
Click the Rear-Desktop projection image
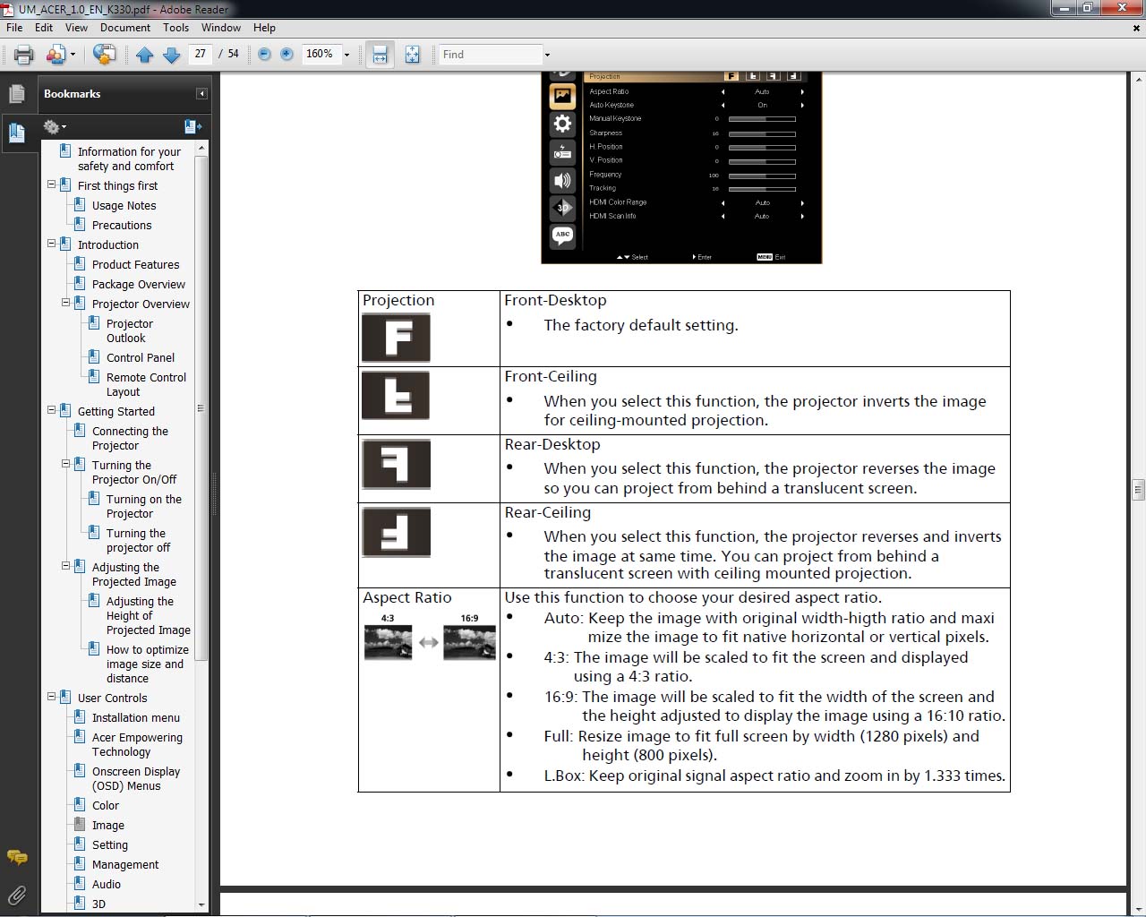tap(396, 464)
